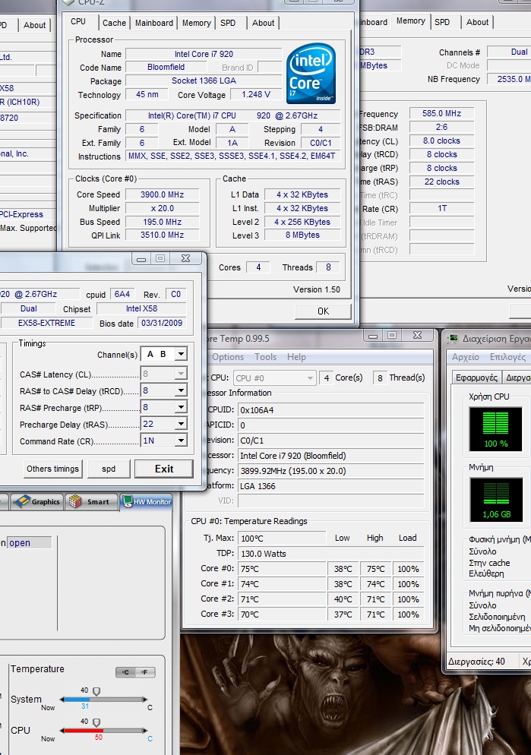The width and height of the screenshot is (531, 755).
Task: Click the Χρήση CPU 100 % graph
Action: [495, 429]
